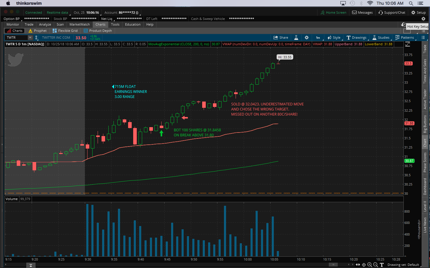Screen dimensions: 430x268
Task: Open Spotlight search icon
Action: pos(411,3)
